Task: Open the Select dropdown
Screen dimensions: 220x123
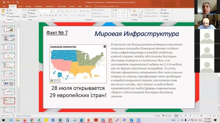Action: pos(165,16)
